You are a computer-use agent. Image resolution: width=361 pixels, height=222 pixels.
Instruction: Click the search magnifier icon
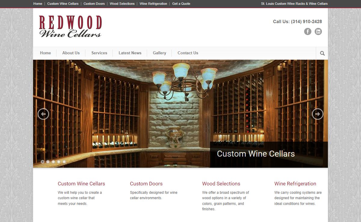coord(322,53)
